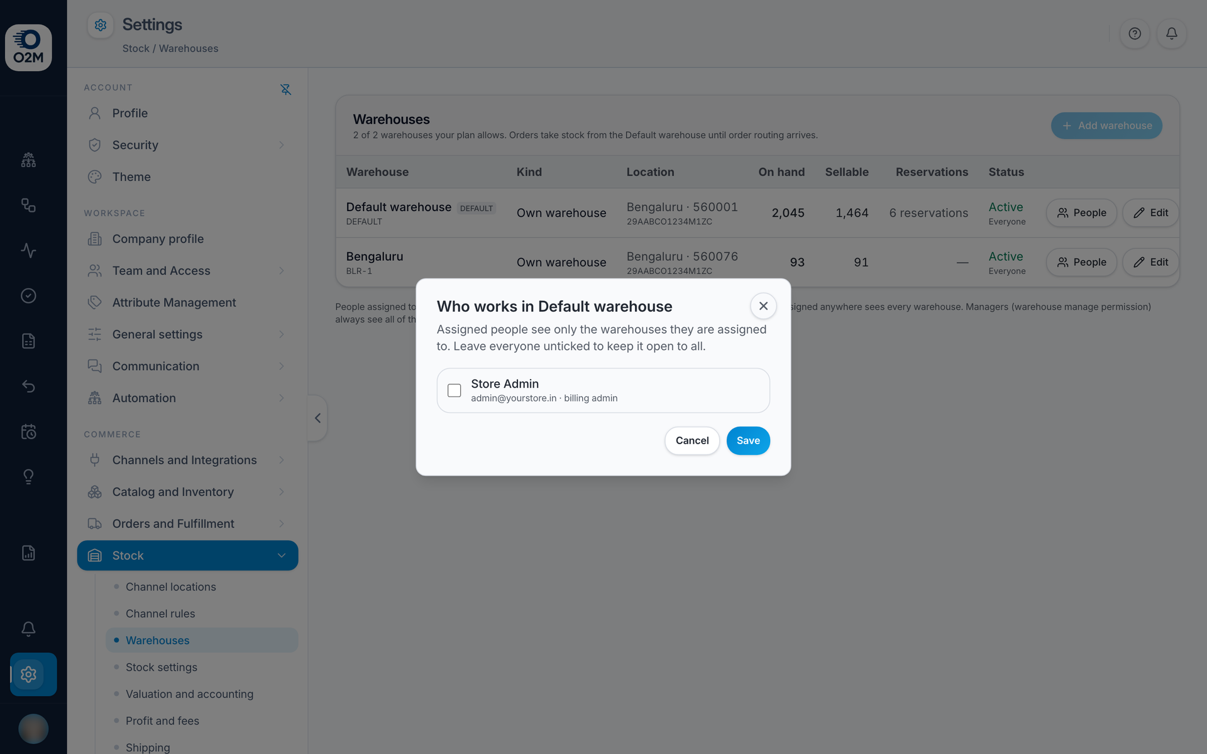Open the Profile settings
Viewport: 1207px width, 754px height.
click(x=187, y=113)
